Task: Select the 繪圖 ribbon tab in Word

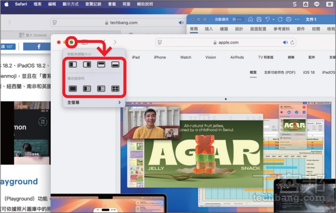Action: (224, 29)
